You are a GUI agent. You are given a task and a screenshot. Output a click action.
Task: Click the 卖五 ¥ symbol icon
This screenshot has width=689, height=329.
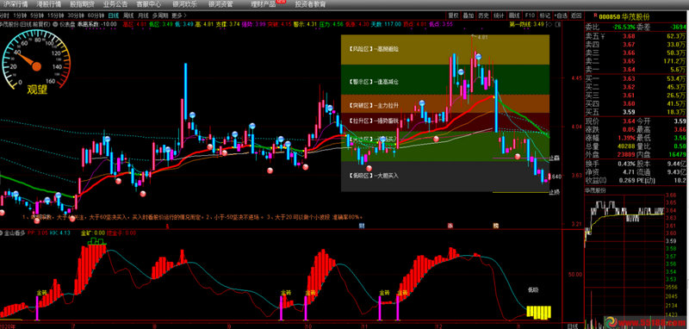(603, 36)
